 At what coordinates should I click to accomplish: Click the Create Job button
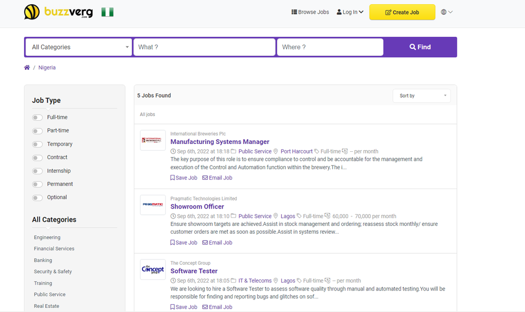(x=402, y=12)
